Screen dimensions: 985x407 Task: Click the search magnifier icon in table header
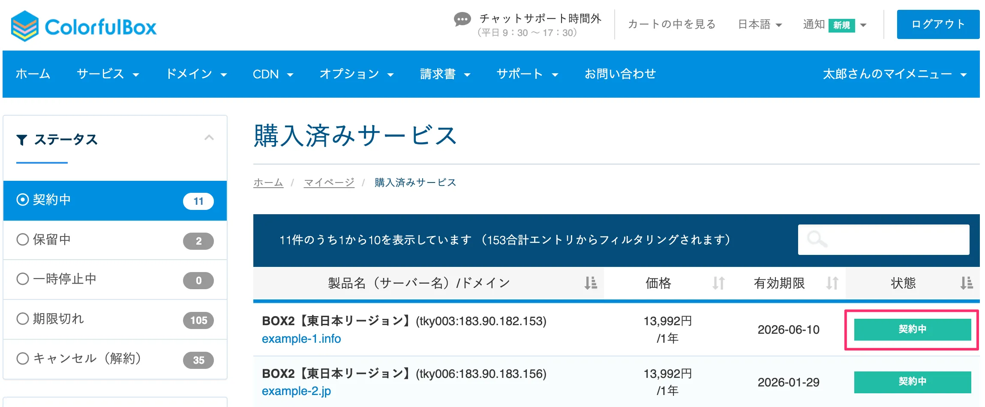817,239
